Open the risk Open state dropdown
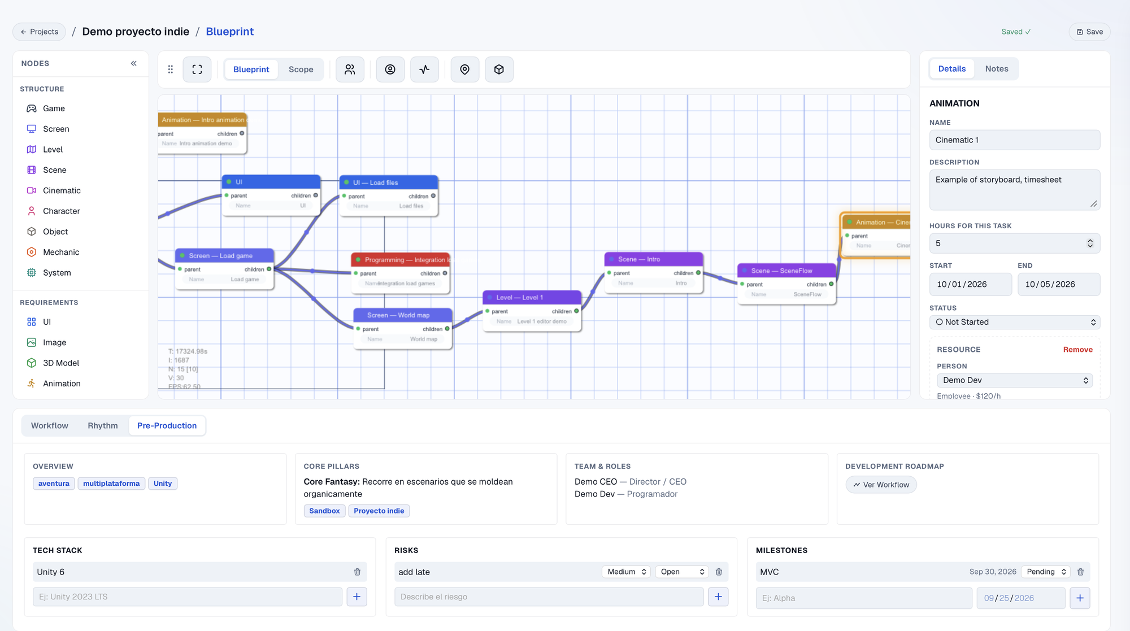The image size is (1130, 631). coord(682,572)
